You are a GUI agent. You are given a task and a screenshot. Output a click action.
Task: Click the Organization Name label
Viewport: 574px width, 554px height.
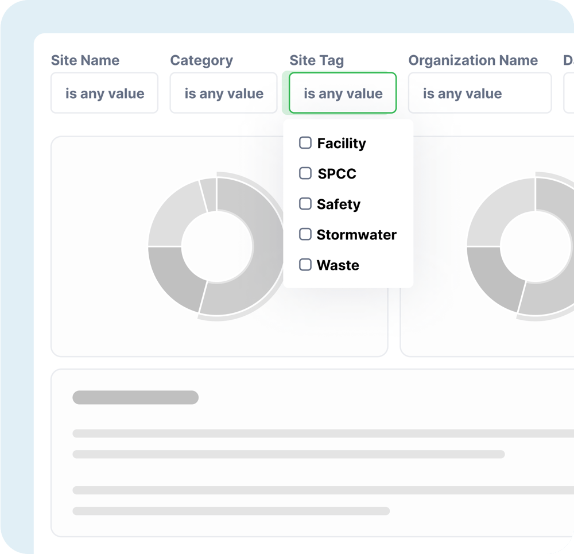(473, 60)
